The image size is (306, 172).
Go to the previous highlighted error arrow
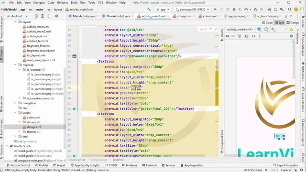point(210,29)
